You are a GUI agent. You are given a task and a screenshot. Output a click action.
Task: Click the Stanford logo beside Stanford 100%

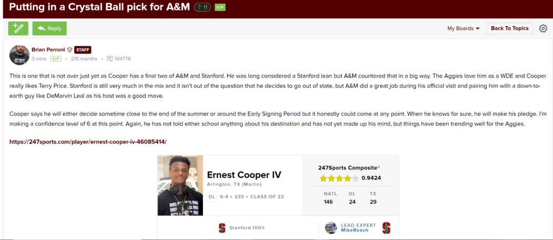222,228
